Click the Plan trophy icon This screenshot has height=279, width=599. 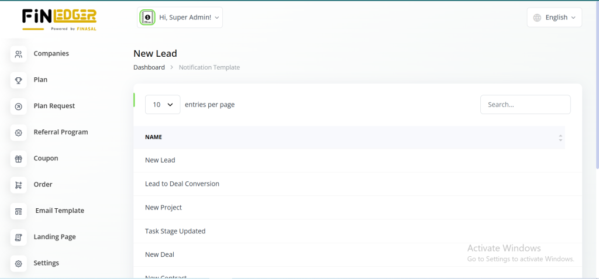click(19, 80)
